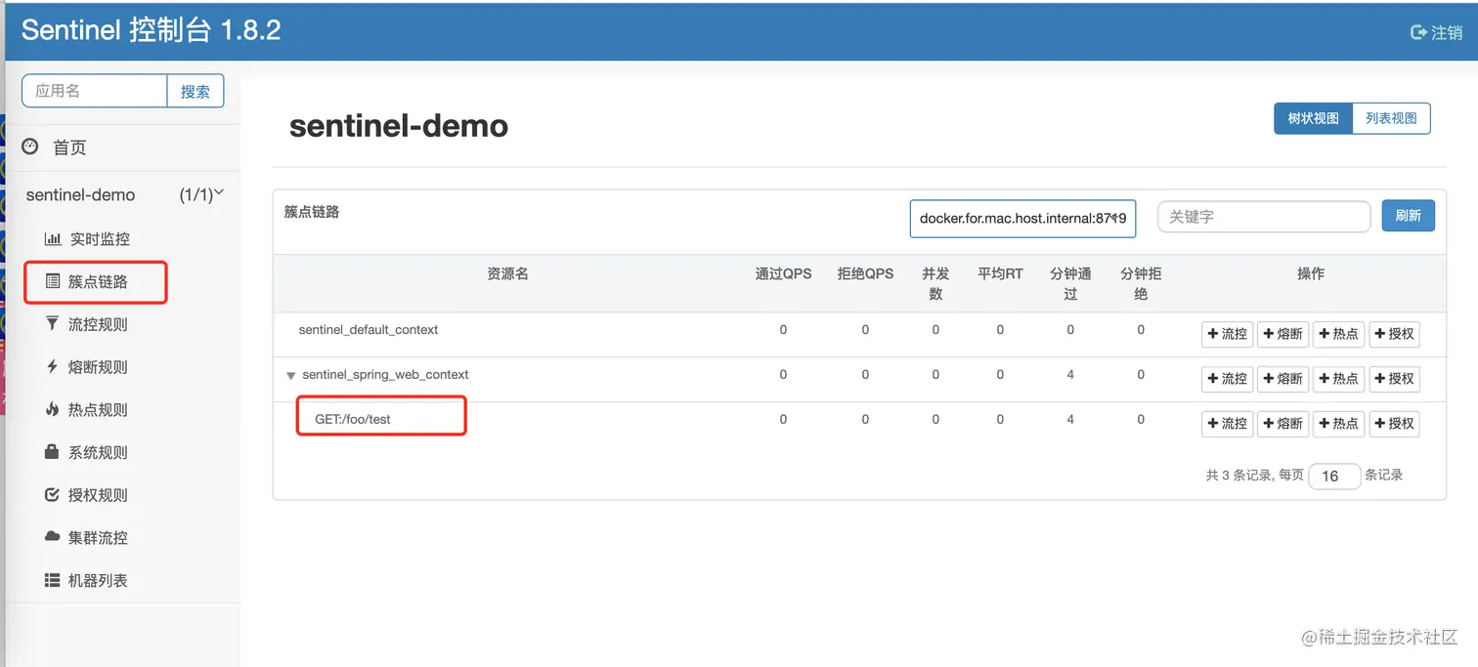This screenshot has height=667, width=1478.
Task: Click the 分钟通过 column header
Action: click(1070, 283)
